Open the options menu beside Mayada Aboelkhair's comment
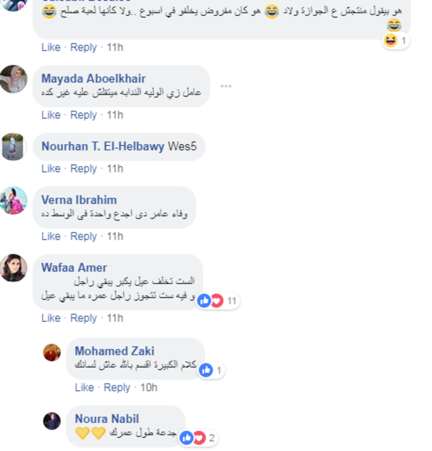432x451 pixels. 226,86
